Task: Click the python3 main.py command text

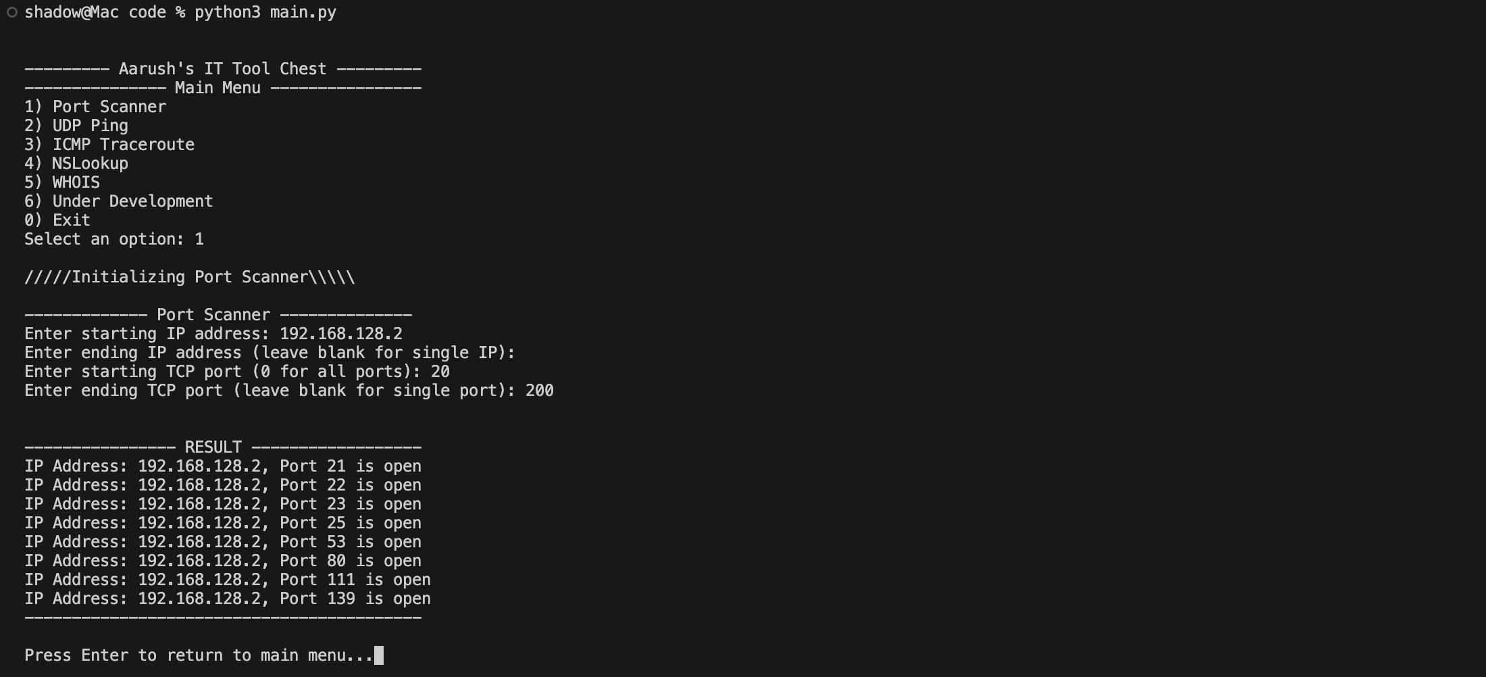Action: click(265, 12)
